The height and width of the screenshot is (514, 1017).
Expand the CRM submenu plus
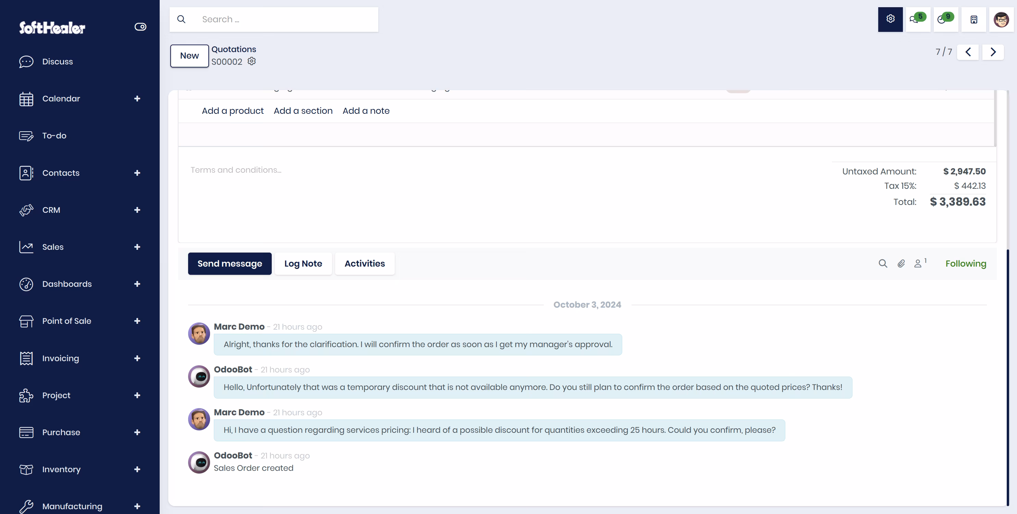(137, 210)
